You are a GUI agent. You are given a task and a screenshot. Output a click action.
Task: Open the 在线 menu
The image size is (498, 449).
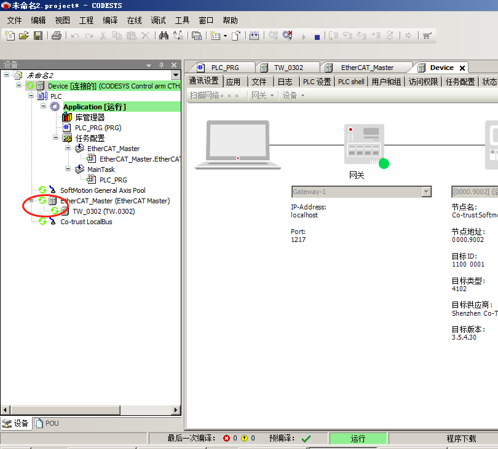point(135,20)
